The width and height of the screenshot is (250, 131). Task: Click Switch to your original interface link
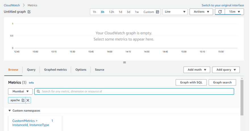pos(223,5)
